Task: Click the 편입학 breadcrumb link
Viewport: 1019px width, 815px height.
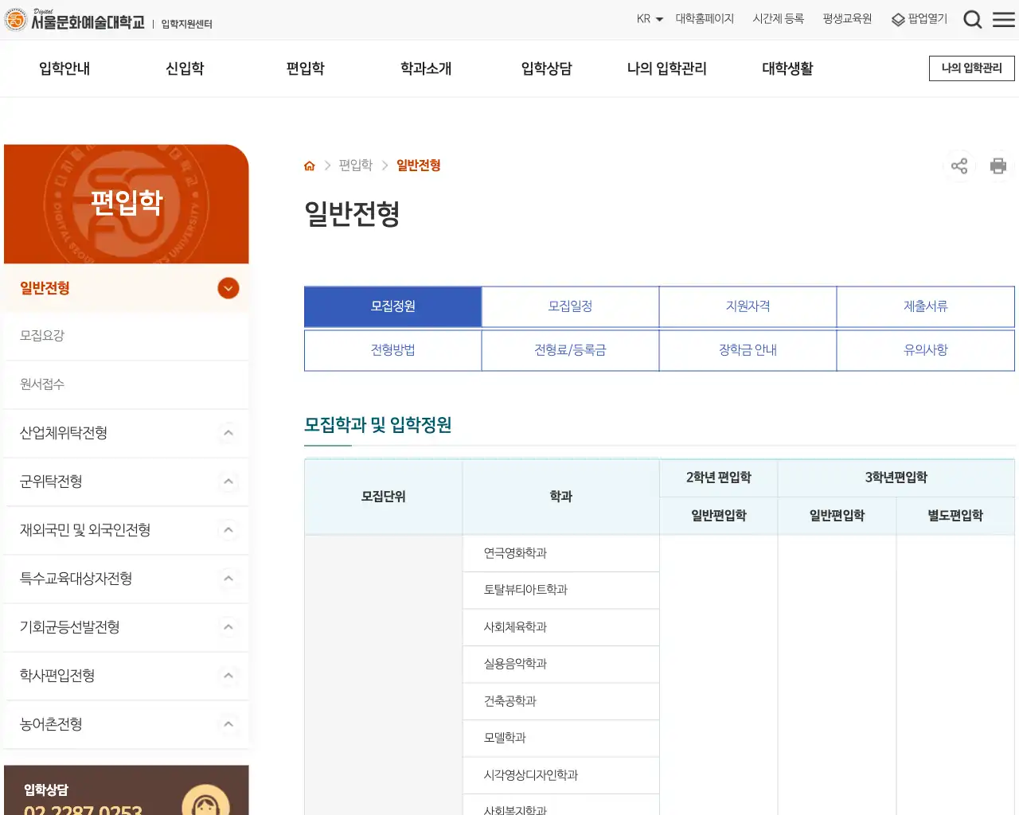Action: (356, 166)
